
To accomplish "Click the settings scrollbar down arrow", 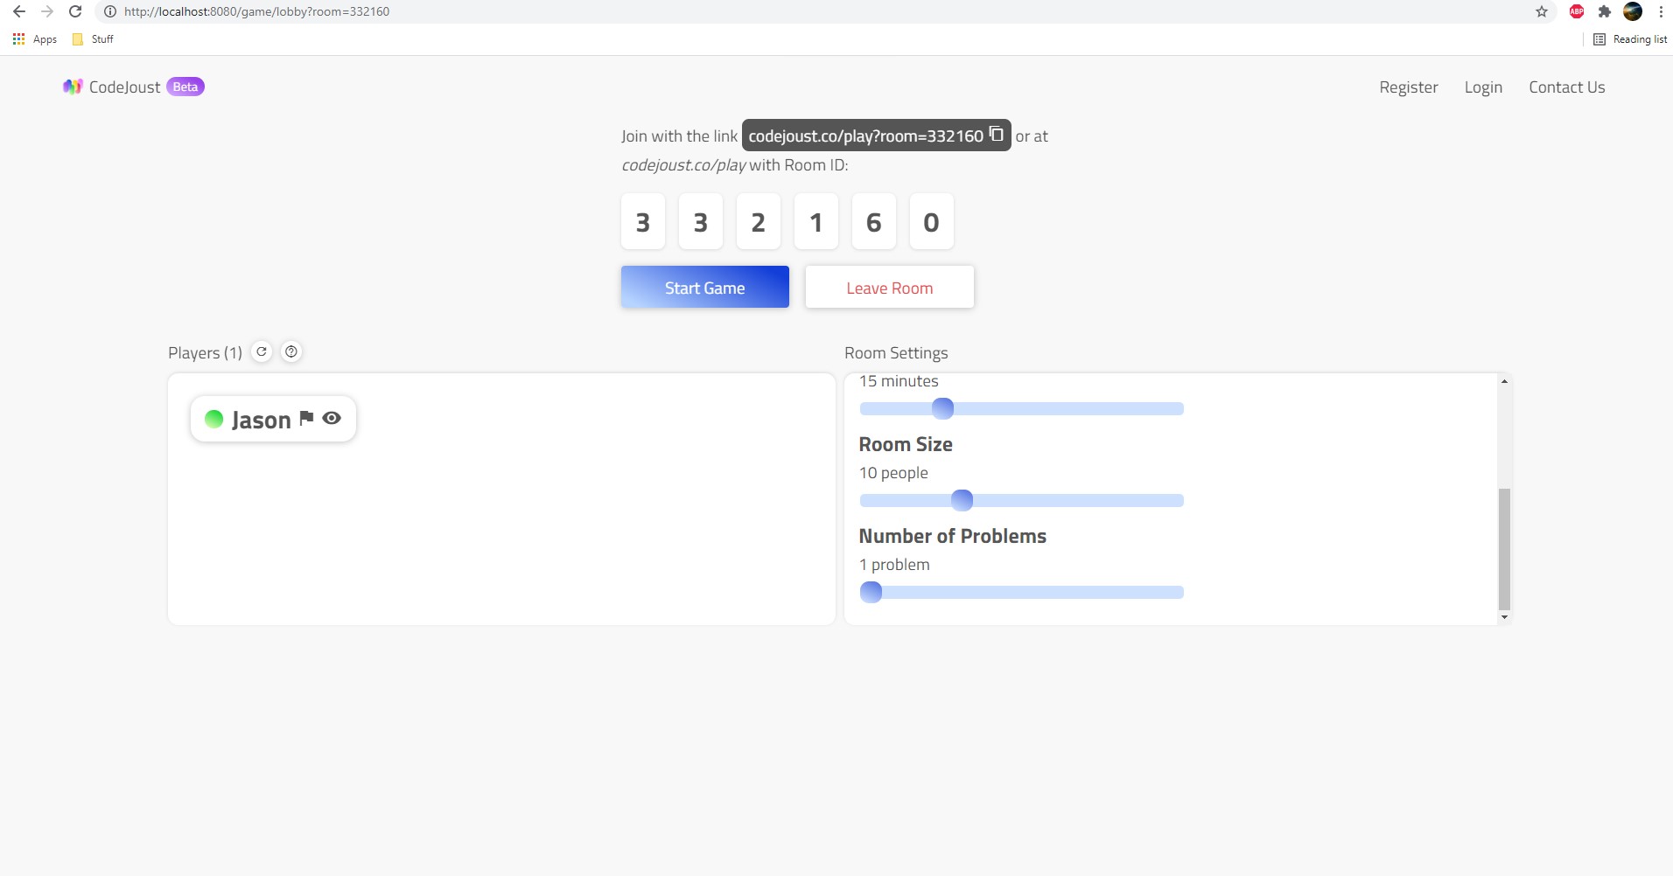I will coord(1504,617).
